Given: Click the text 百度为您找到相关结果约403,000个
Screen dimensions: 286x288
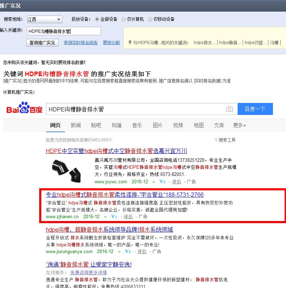Looking at the screenshot, I should pyautogui.click(x=79, y=140).
